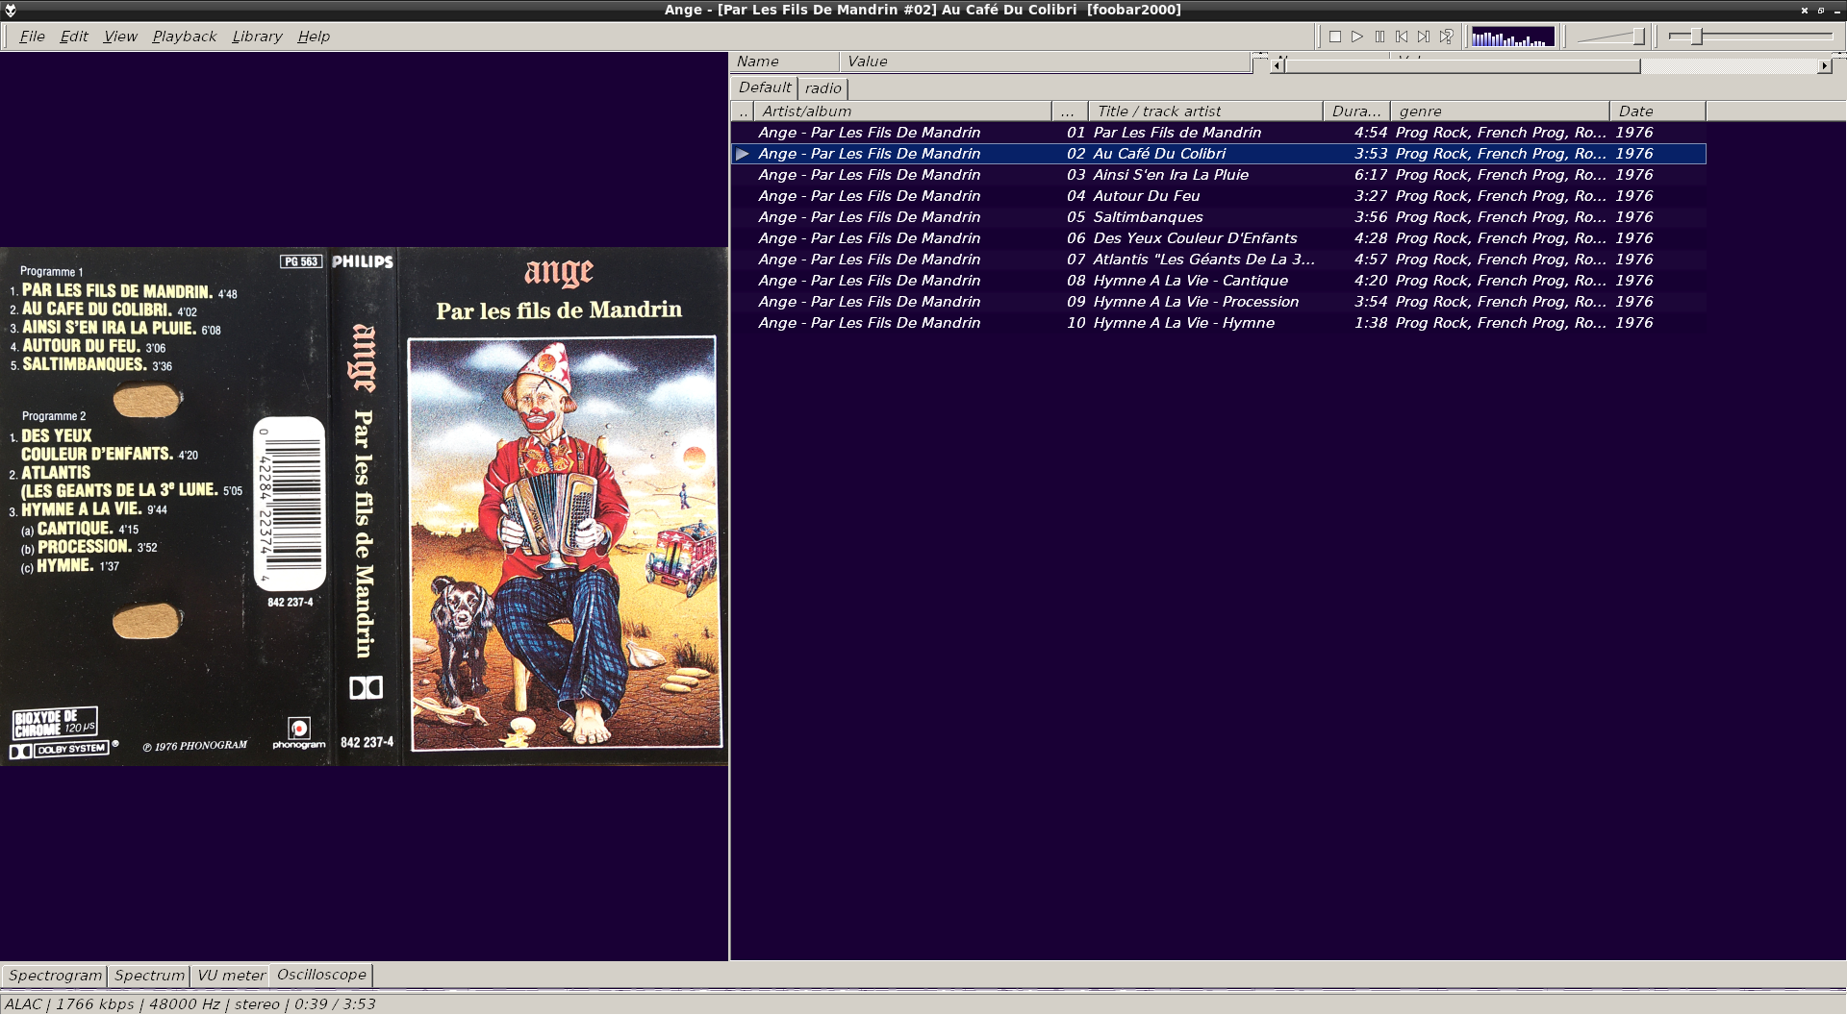
Task: Select the Oscilloscope tab
Action: [x=321, y=975]
